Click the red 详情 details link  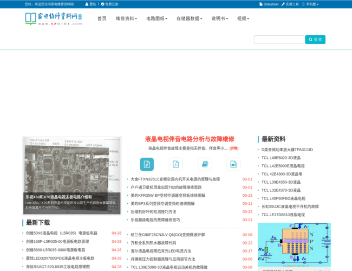[x=234, y=148]
